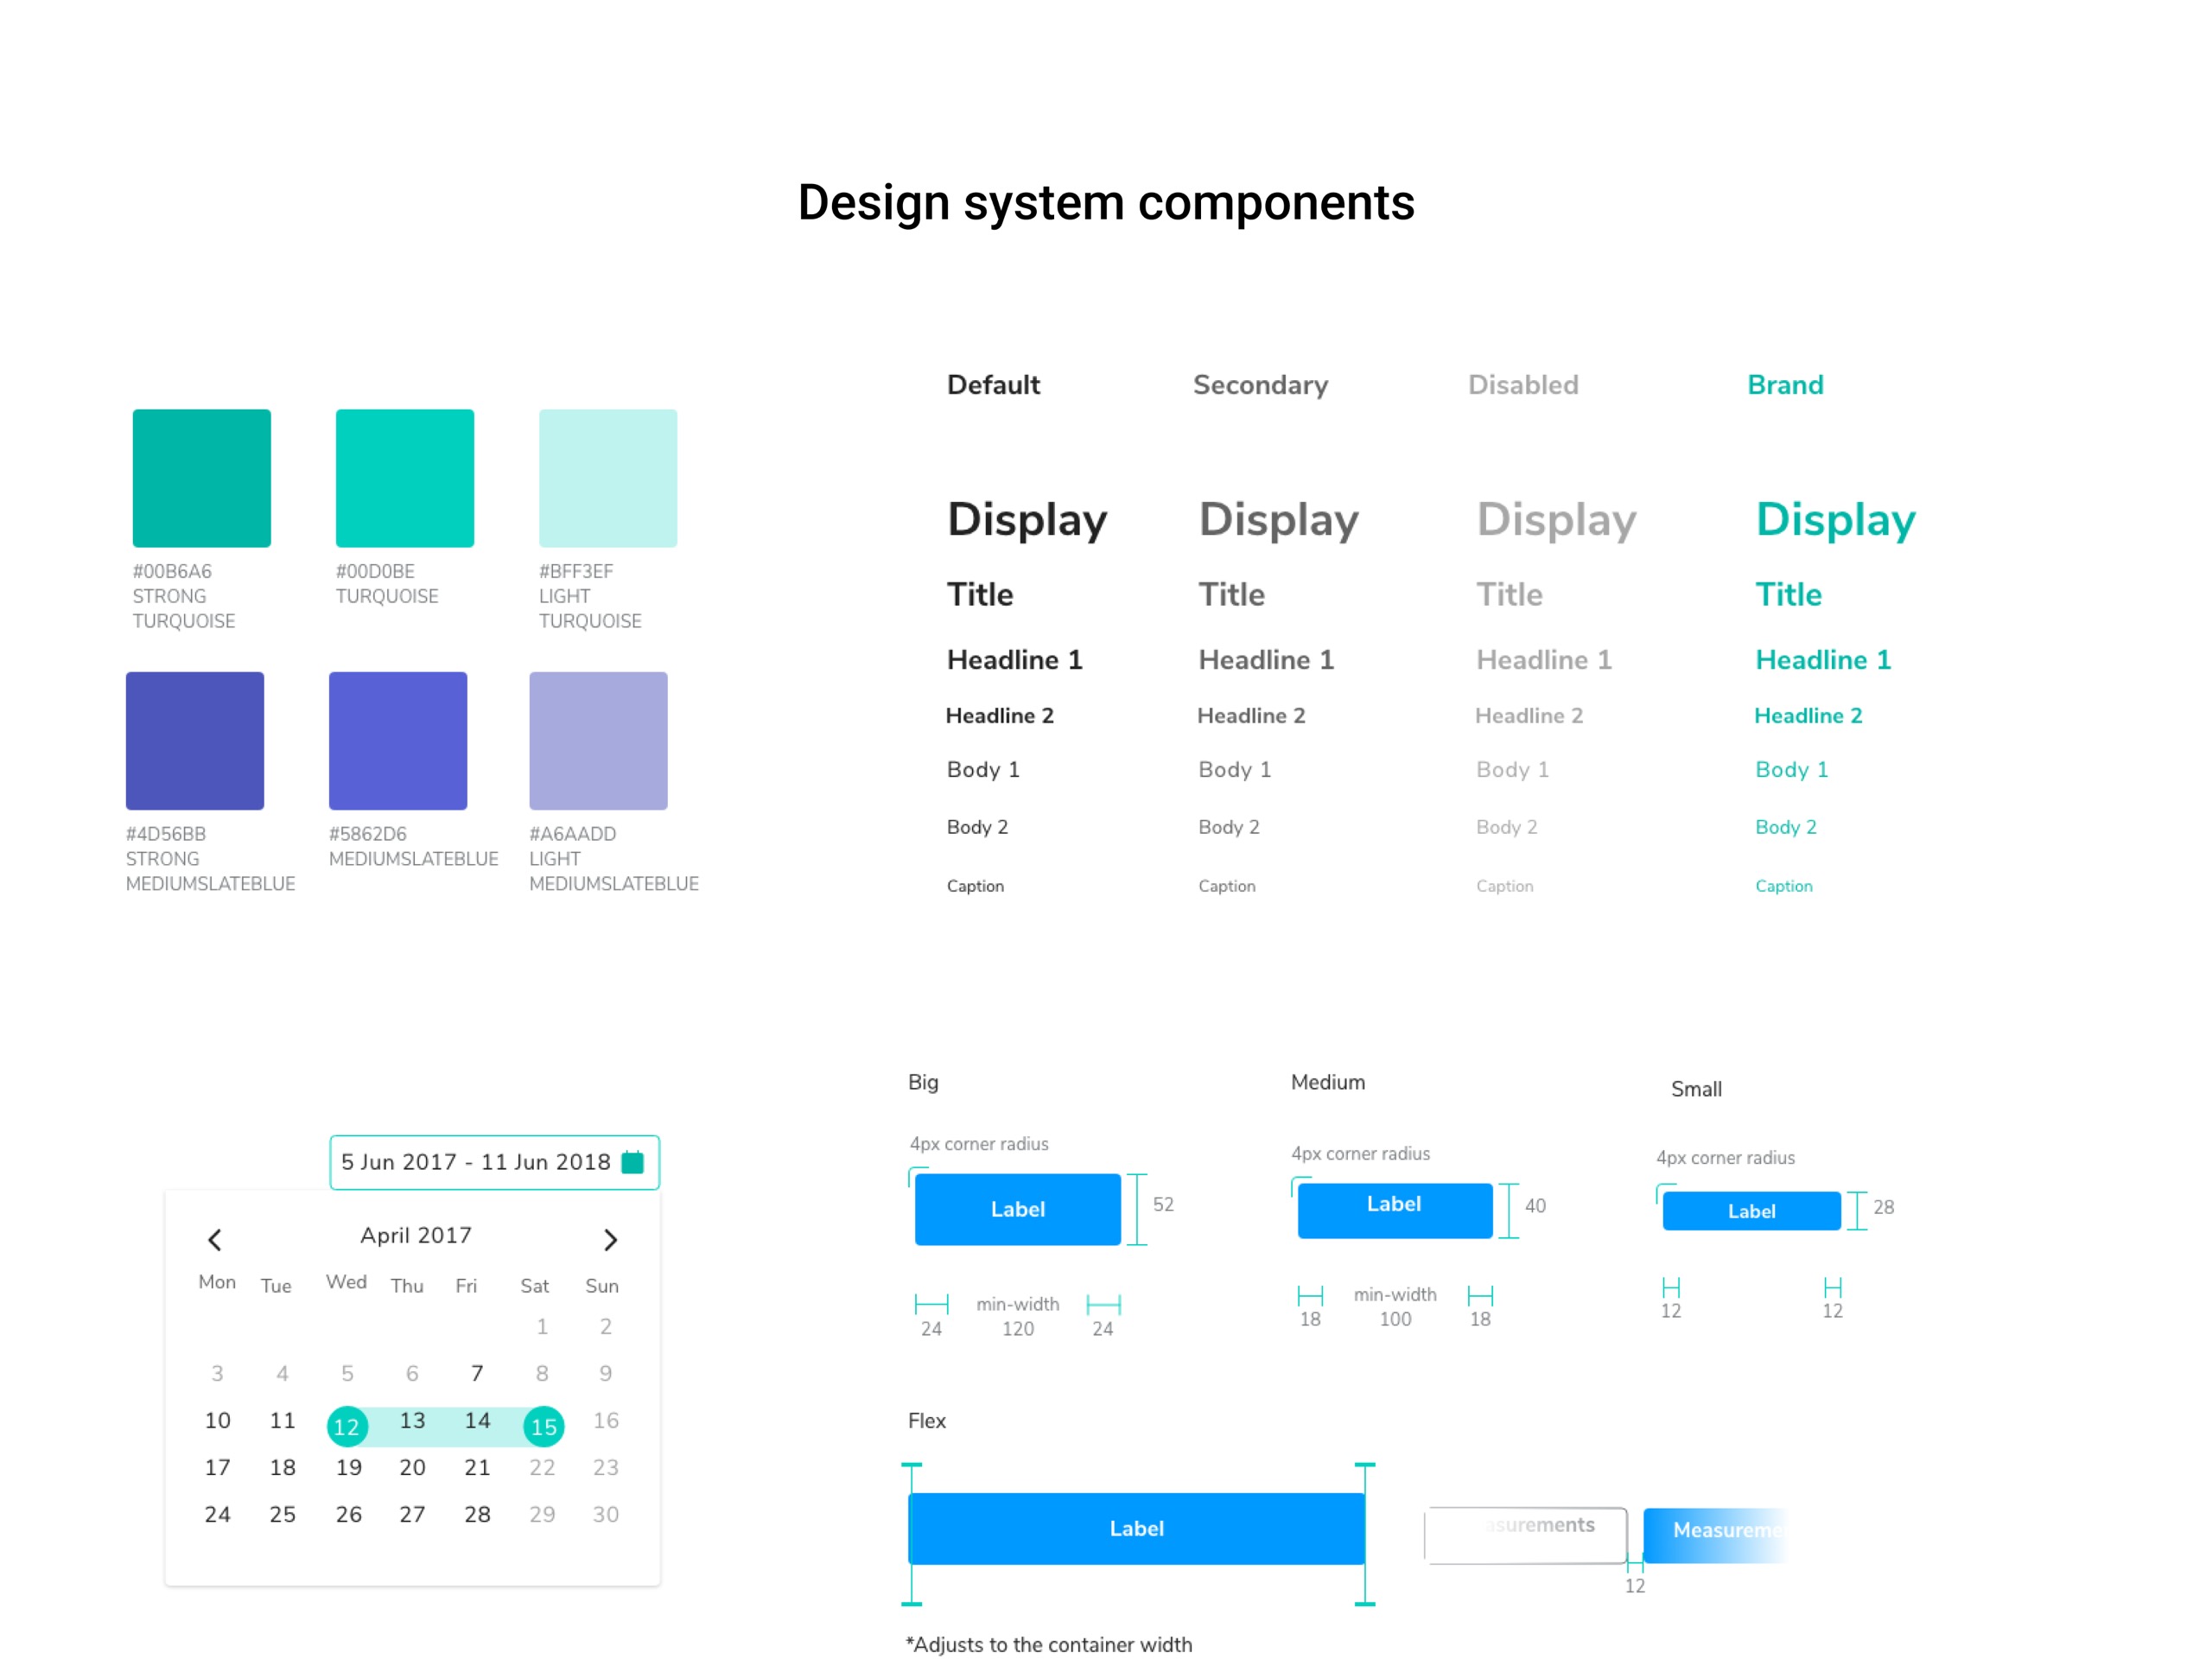Choose April 7 in the calendar
The height and width of the screenshot is (1659, 2212).
[477, 1374]
